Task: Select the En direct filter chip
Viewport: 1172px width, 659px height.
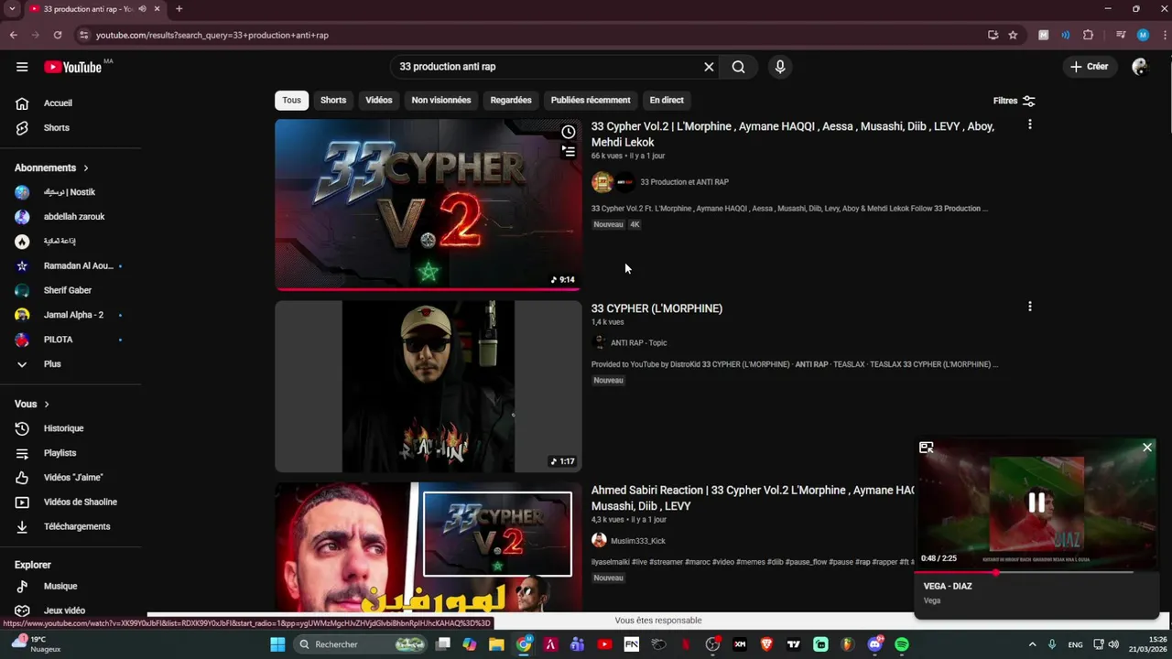Action: [x=667, y=101]
